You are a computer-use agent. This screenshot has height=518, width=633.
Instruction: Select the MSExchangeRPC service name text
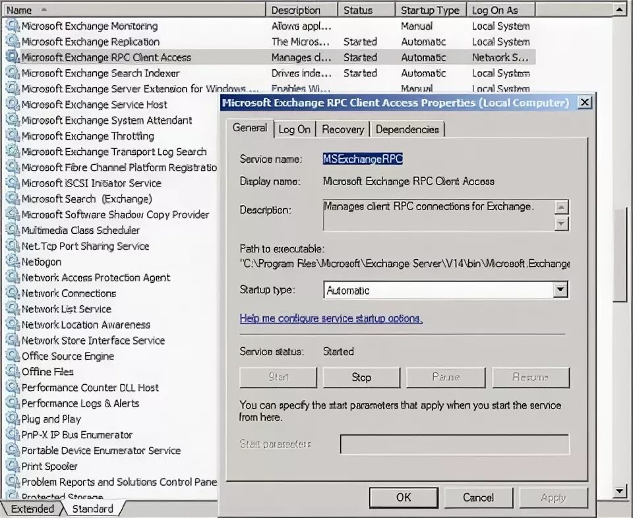point(363,159)
